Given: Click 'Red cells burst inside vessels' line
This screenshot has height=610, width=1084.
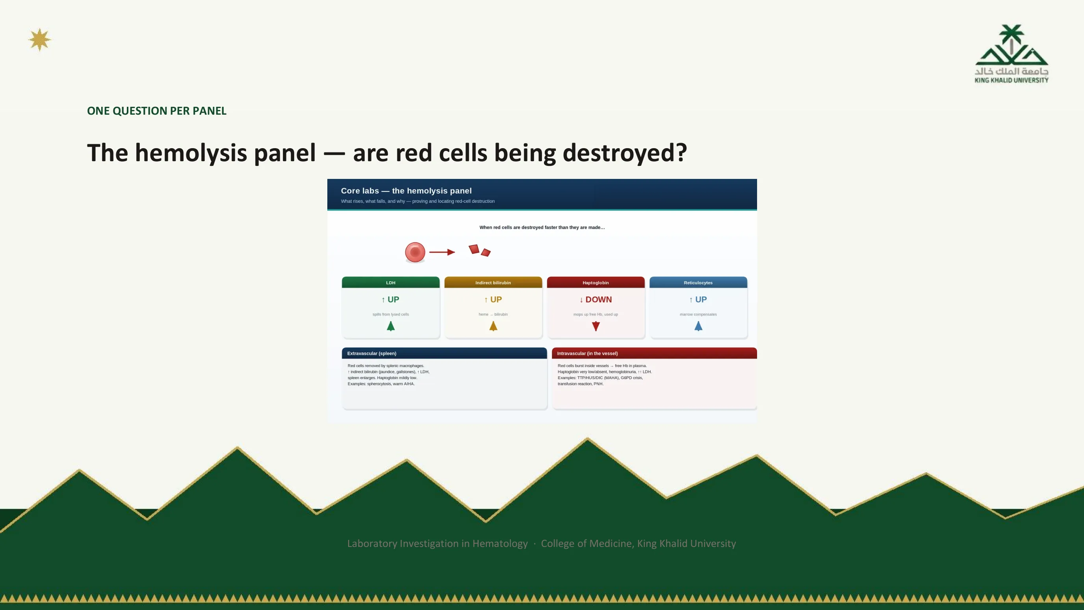Looking at the screenshot, I should coord(602,366).
